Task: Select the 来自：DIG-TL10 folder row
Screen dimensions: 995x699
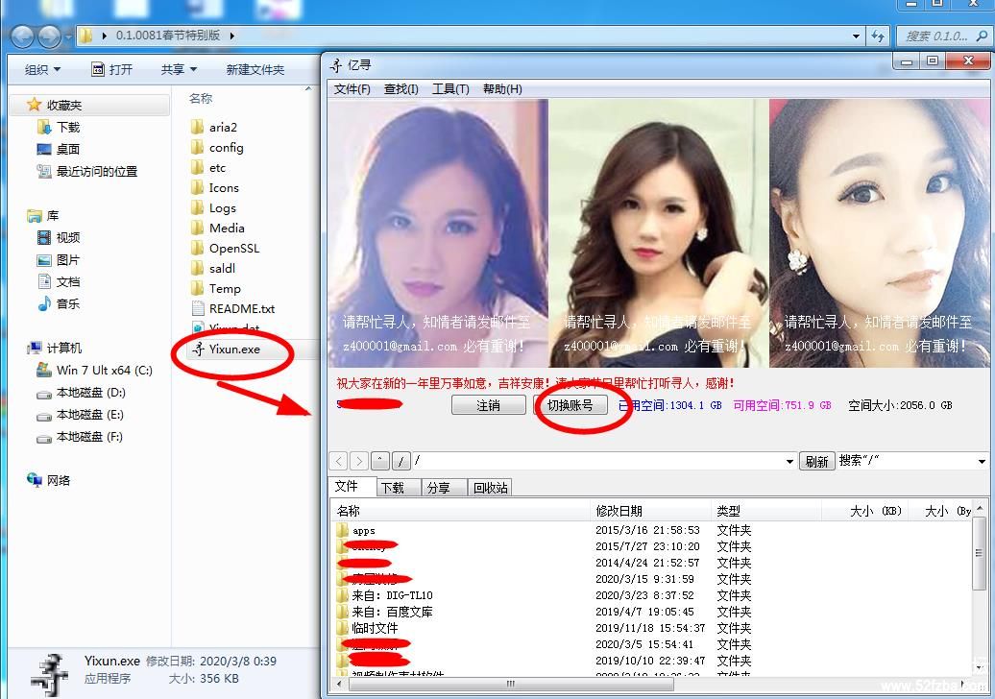Action: pos(650,595)
